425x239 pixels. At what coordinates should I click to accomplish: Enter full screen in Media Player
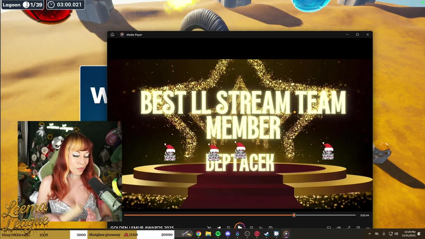point(348,228)
